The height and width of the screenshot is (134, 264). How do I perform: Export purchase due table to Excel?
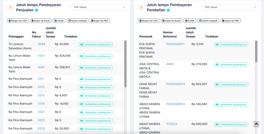coord(171,21)
